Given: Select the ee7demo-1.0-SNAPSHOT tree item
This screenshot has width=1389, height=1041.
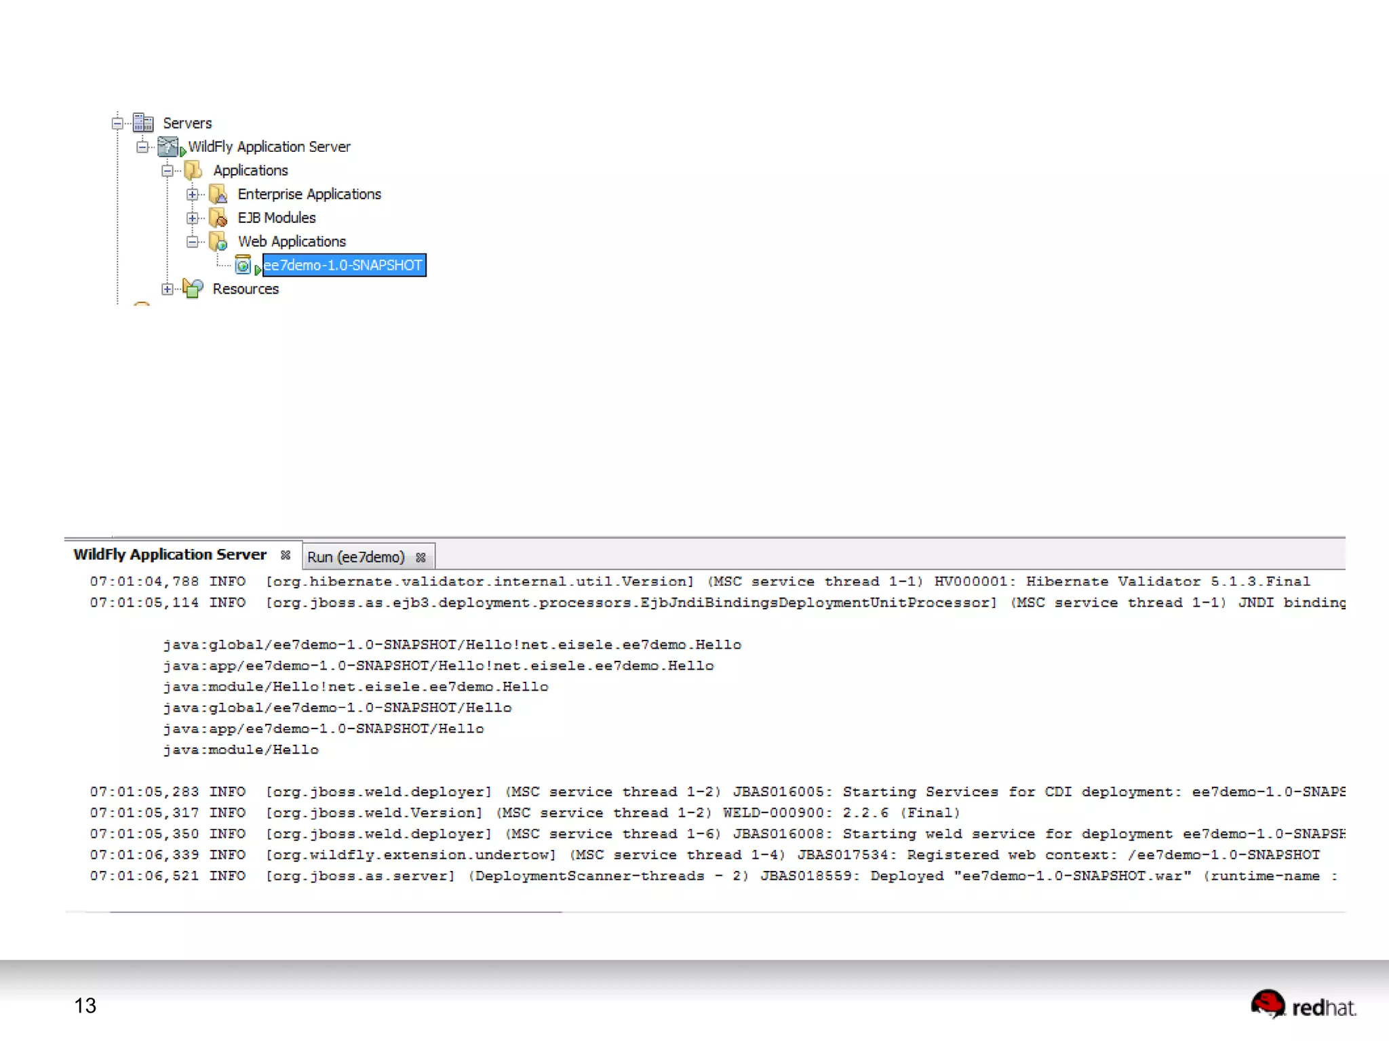Looking at the screenshot, I should coord(343,265).
